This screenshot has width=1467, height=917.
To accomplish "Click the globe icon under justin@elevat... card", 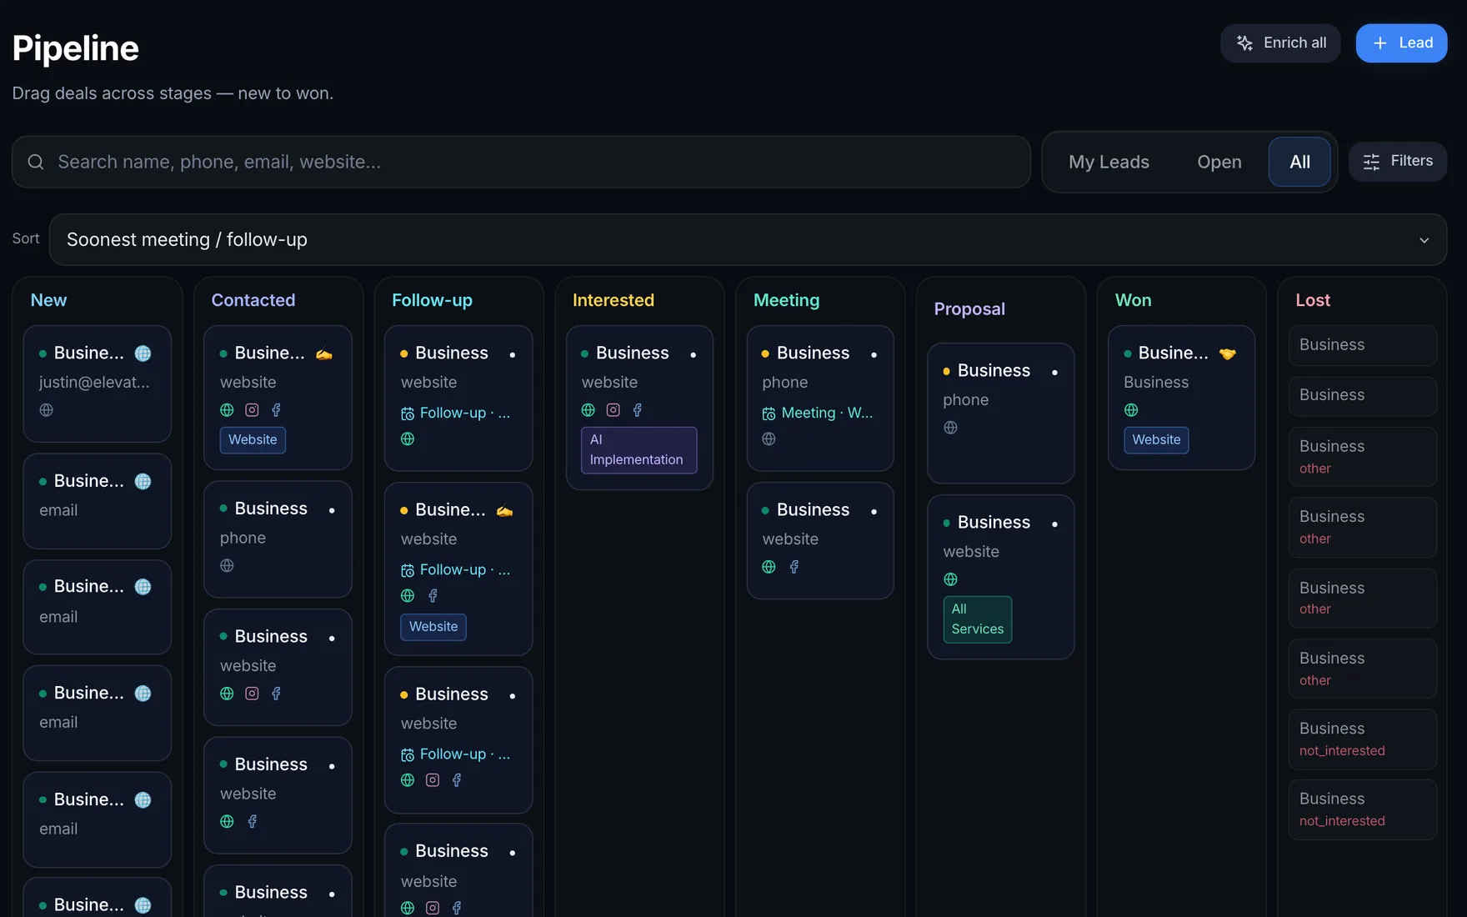I will point(47,409).
